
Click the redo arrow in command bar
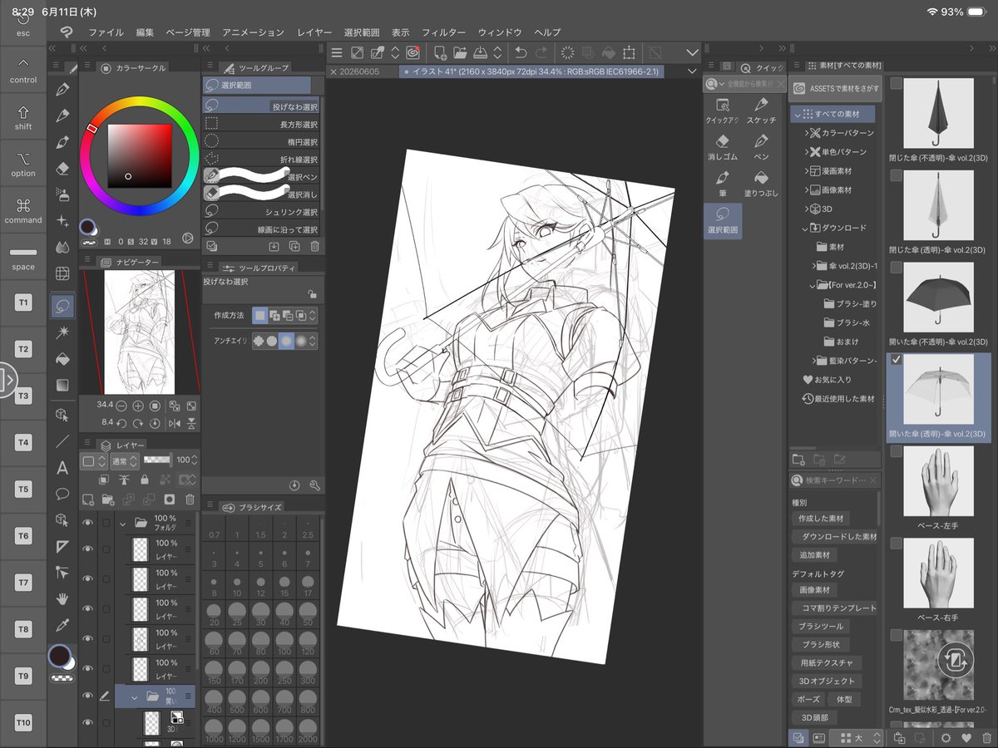[x=541, y=52]
